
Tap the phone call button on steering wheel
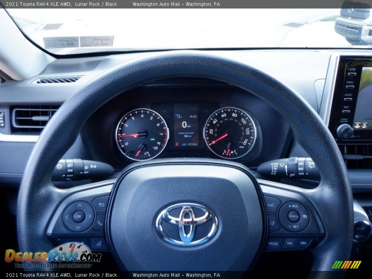(100, 222)
